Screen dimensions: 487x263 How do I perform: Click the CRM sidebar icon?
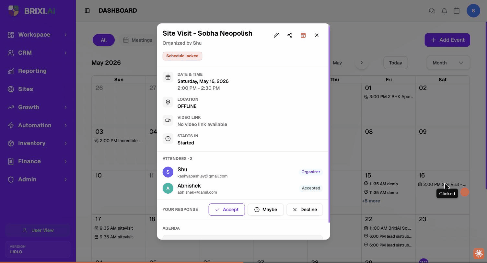[x=11, y=53]
